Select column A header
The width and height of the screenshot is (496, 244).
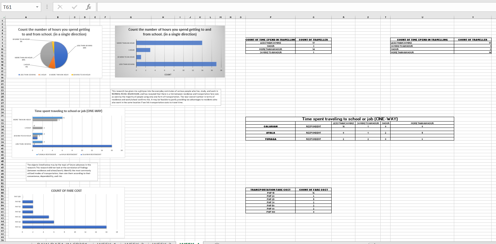(x=26, y=17)
